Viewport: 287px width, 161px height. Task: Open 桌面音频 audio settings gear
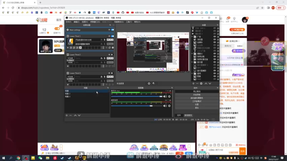(169, 106)
